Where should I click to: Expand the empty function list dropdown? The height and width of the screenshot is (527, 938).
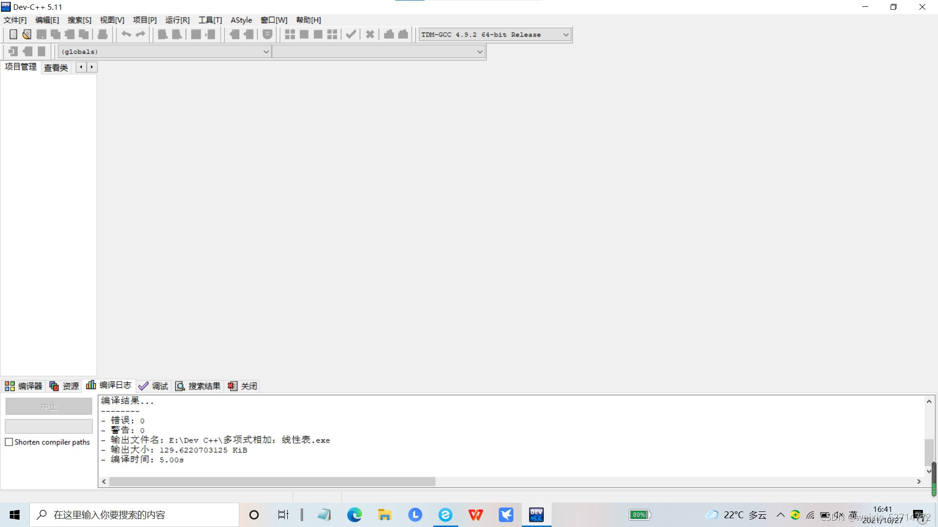point(379,52)
